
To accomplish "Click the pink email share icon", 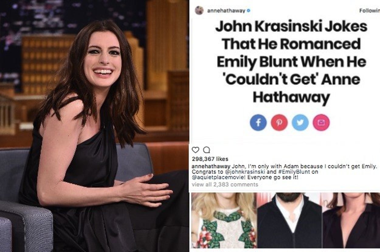I will [x=321, y=123].
